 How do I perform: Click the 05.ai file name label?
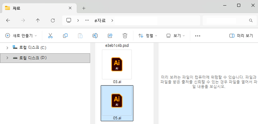click(x=117, y=118)
